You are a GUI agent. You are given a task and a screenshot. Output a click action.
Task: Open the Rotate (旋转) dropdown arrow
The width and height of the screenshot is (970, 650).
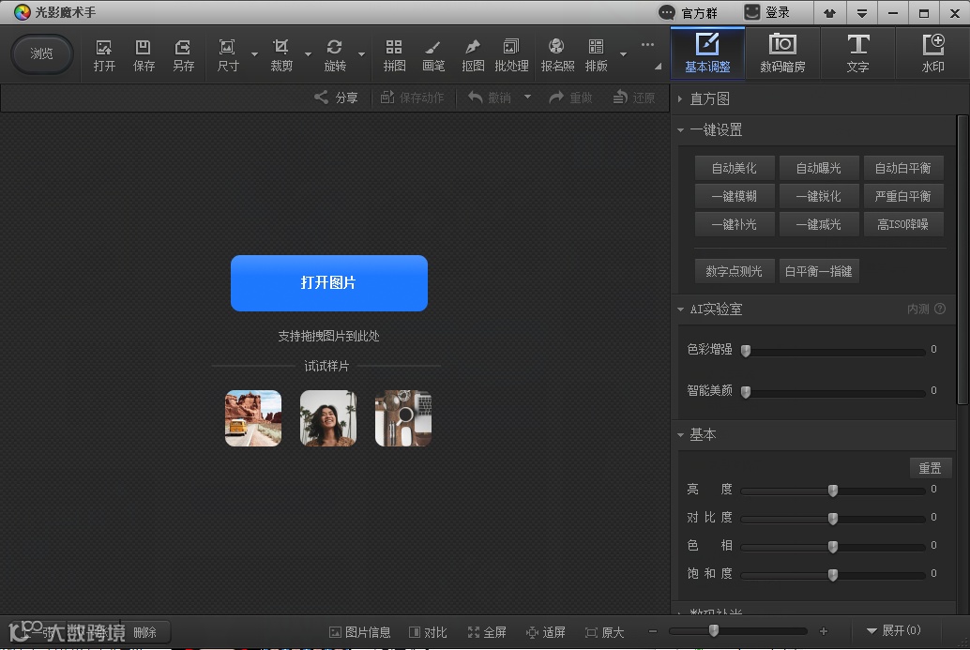(361, 54)
